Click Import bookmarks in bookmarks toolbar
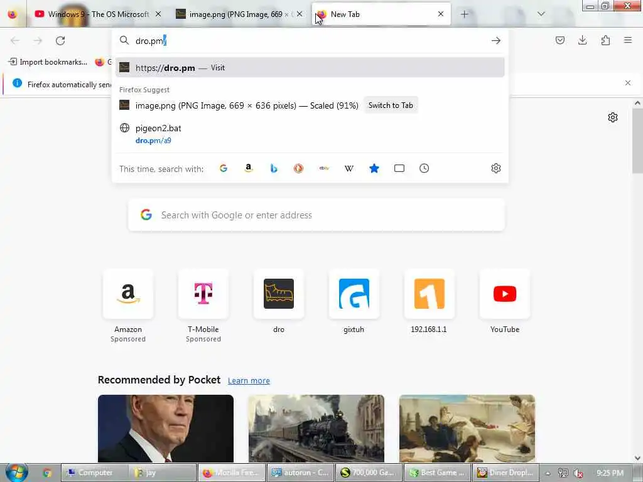Screen dimensions: 643x482 point(48,62)
